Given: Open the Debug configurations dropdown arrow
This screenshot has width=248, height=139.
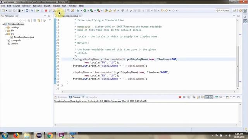Looking at the screenshot, I should pyautogui.click(x=81, y=10).
